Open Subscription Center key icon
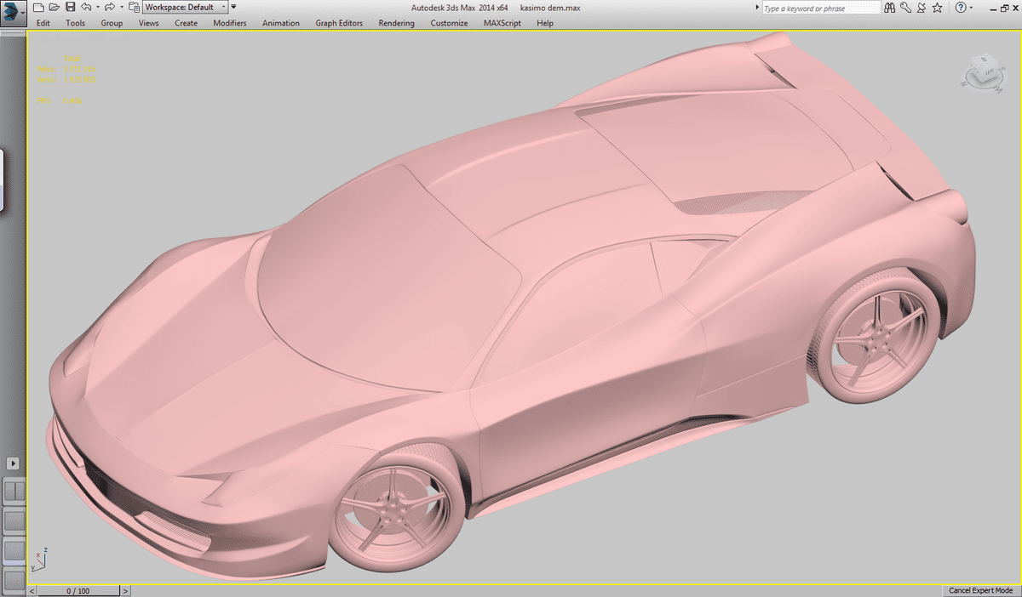 906,8
